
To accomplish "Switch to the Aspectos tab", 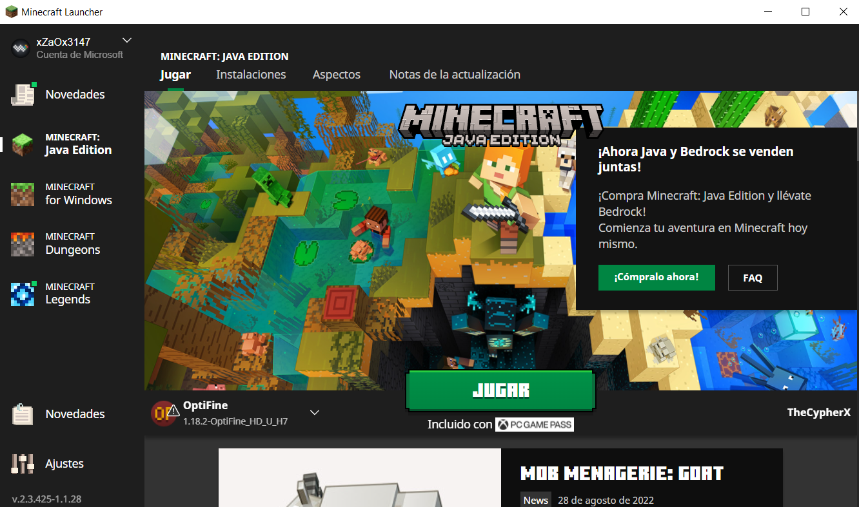I will click(x=336, y=75).
